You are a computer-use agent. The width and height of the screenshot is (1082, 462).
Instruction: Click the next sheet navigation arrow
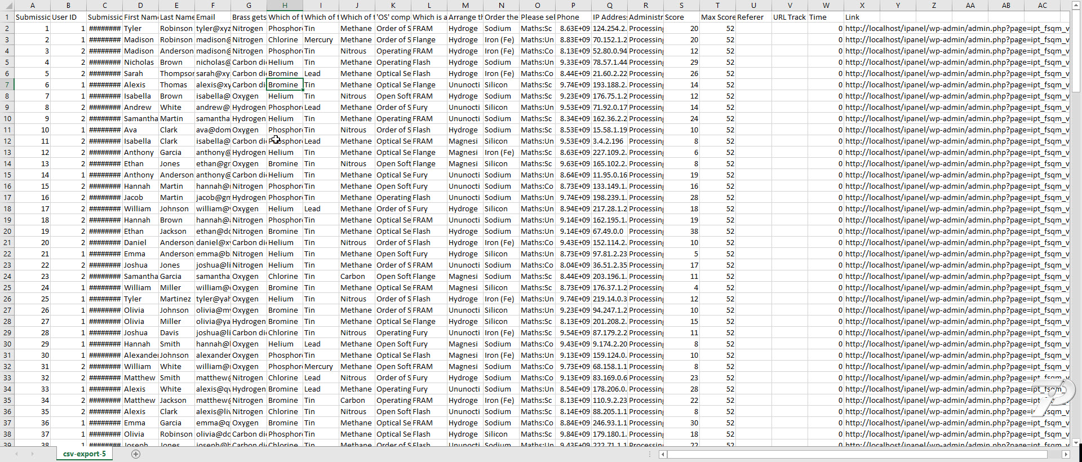pyautogui.click(x=32, y=454)
